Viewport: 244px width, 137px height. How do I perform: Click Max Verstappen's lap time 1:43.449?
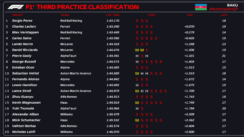(x=113, y=33)
